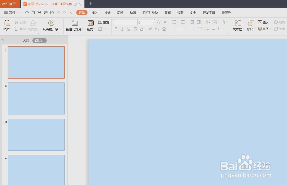The height and width of the screenshot is (185, 287).
Task: Open the 幻灯片放映 tab
Action: pos(150,13)
